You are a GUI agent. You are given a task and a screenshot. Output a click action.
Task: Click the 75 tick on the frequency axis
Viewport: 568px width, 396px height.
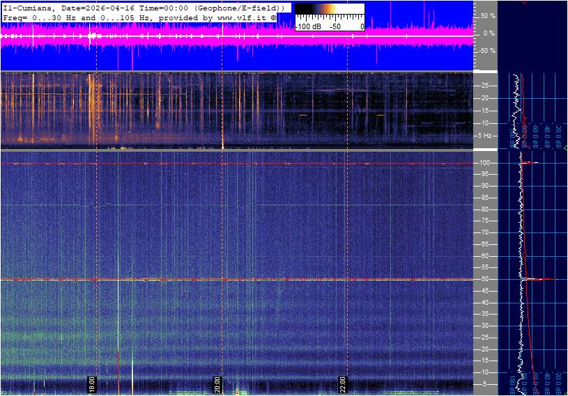coord(484,221)
